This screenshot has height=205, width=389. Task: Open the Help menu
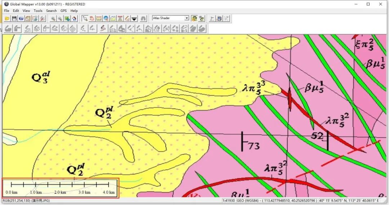pyautogui.click(x=74, y=11)
